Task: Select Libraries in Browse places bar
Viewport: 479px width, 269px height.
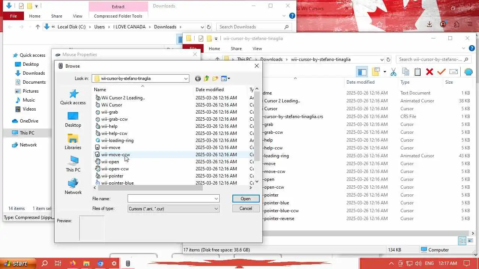Action: click(73, 142)
